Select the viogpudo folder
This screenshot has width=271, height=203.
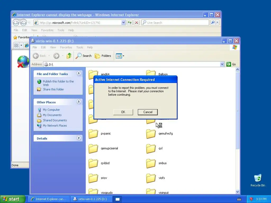click(100, 191)
